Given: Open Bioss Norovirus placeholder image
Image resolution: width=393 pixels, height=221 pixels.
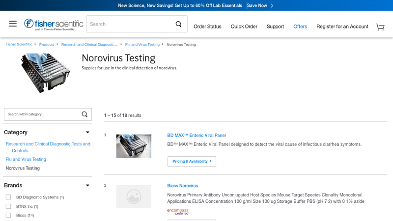Looking at the screenshot, I should tap(134, 196).
